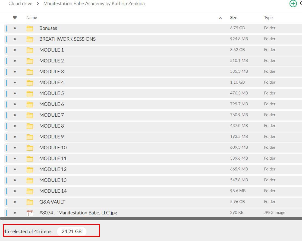Image resolution: width=302 pixels, height=241 pixels.
Task: Click the BREATHWORK SESSIONS folder icon
Action: tap(30, 39)
